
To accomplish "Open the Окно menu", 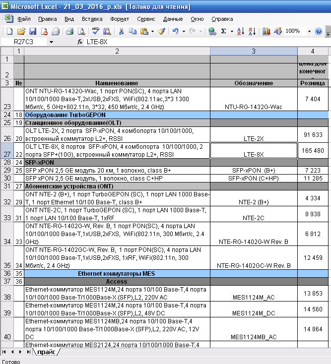I will tap(197, 19).
